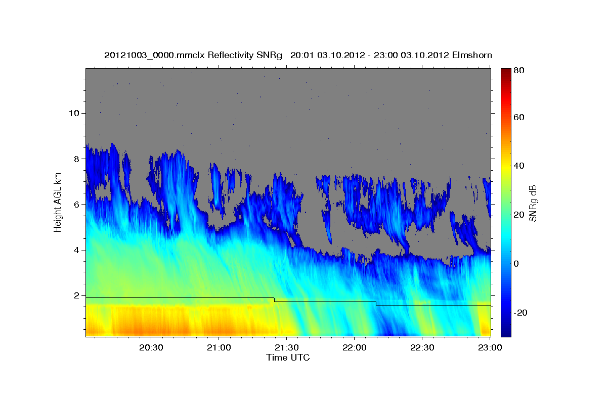Click the 'Time UTC' x-axis label

click(288, 358)
